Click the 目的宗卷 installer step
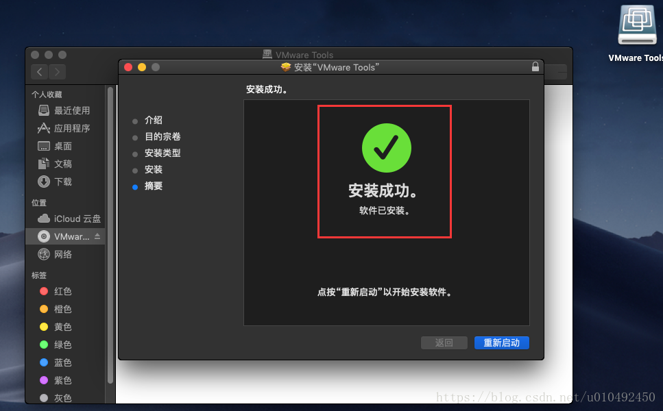Viewport: 663px width, 411px height. pyautogui.click(x=162, y=136)
